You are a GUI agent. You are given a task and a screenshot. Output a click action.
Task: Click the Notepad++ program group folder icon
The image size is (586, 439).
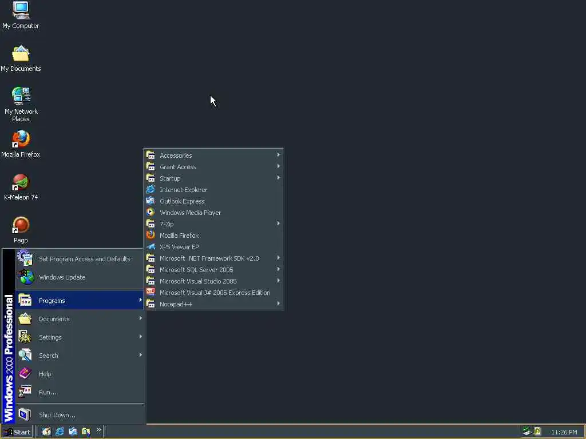pos(151,304)
